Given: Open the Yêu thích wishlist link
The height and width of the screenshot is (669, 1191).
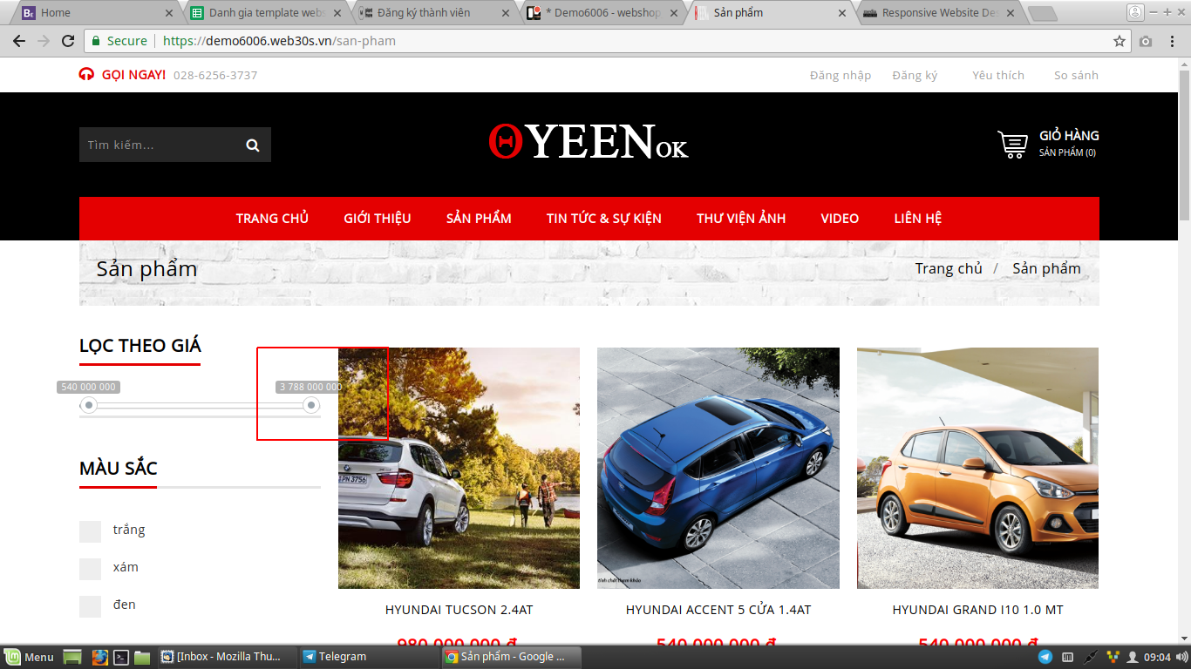Looking at the screenshot, I should [998, 76].
